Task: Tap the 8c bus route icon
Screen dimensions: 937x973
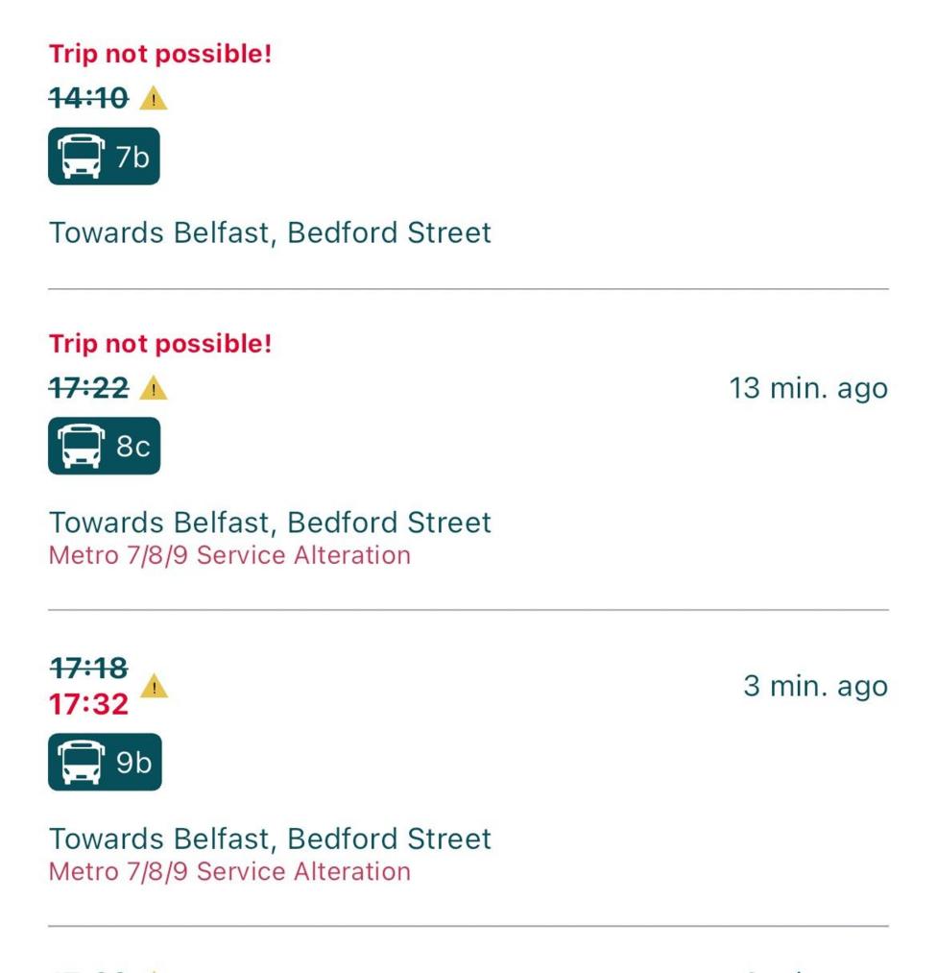Action: coord(104,444)
